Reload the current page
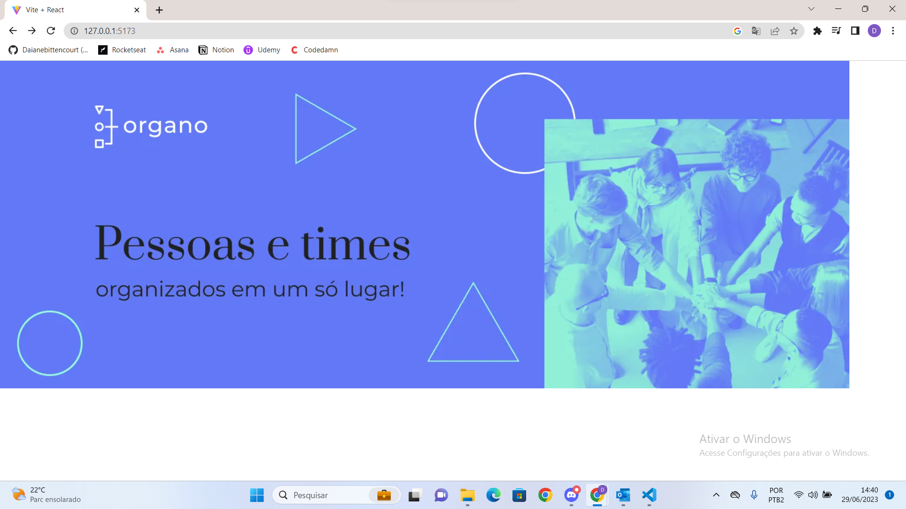This screenshot has width=906, height=509. (x=51, y=31)
